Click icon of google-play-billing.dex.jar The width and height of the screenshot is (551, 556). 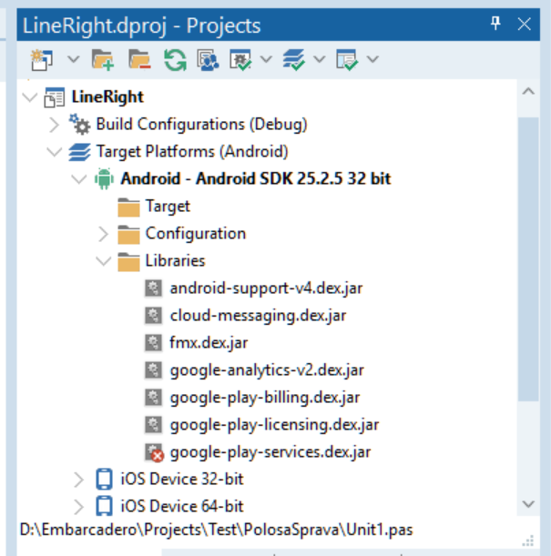point(153,398)
